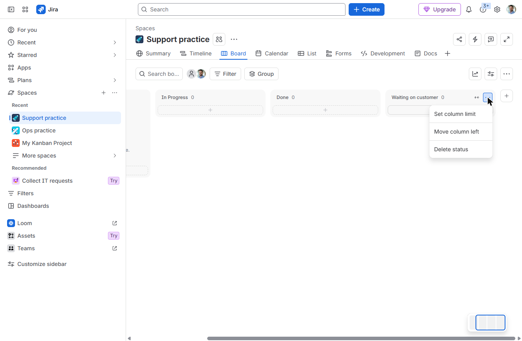Expand More spaces in the sidebar
The width and height of the screenshot is (522, 341).
[x=115, y=156]
